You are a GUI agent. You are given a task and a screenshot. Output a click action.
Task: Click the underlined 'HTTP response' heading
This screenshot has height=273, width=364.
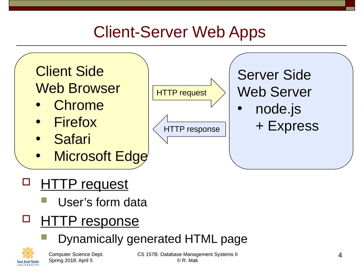coord(90,221)
